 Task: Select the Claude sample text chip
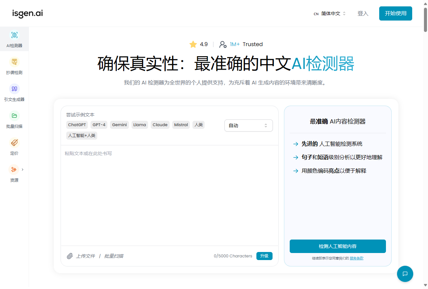tap(160, 125)
